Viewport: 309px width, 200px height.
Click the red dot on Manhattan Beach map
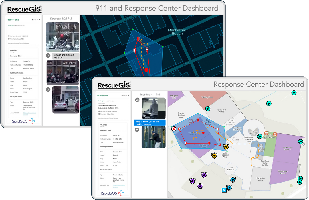[146, 70]
